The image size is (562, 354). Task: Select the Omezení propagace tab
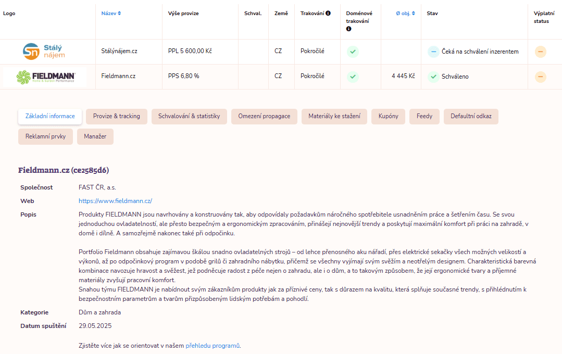(264, 117)
